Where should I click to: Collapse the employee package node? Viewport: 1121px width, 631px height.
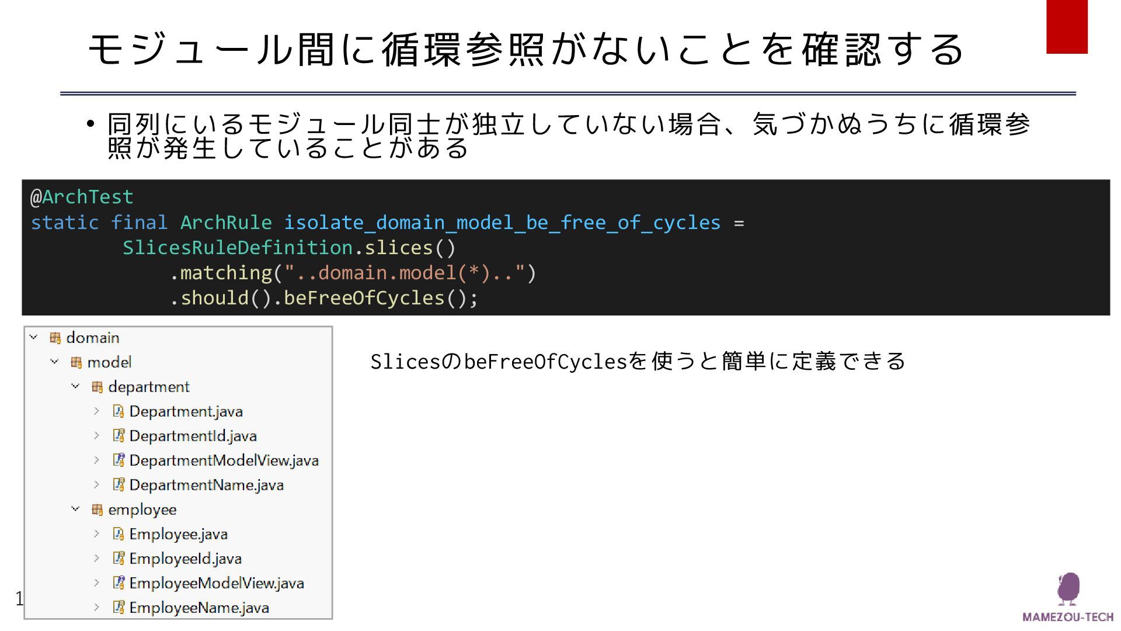tap(75, 509)
